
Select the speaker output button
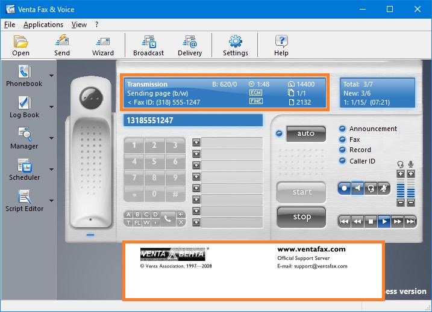tap(358, 188)
